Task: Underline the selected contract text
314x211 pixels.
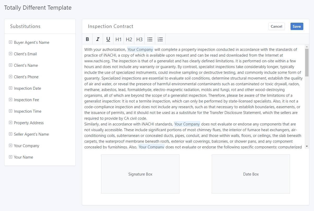Action: point(108,39)
